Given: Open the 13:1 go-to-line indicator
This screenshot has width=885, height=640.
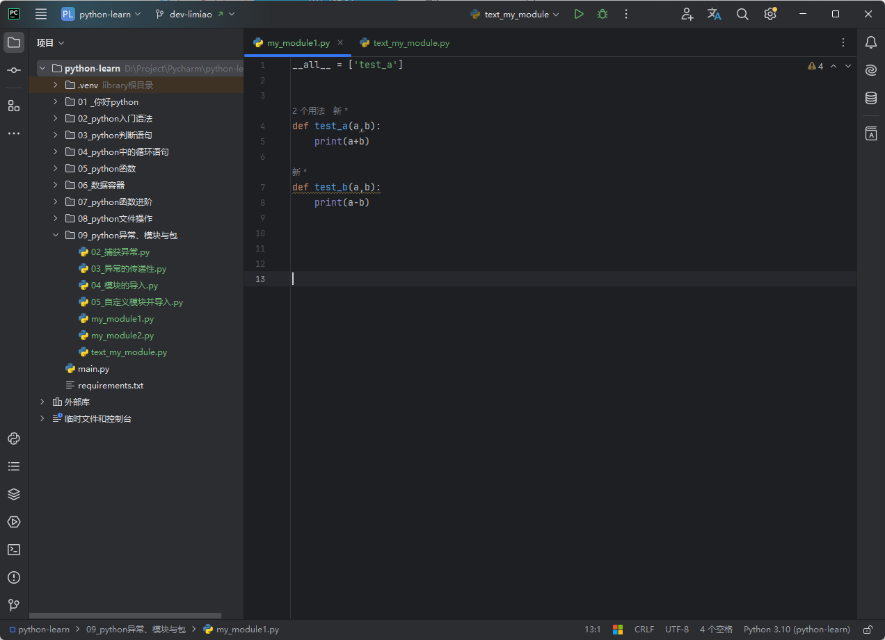Looking at the screenshot, I should coord(593,630).
